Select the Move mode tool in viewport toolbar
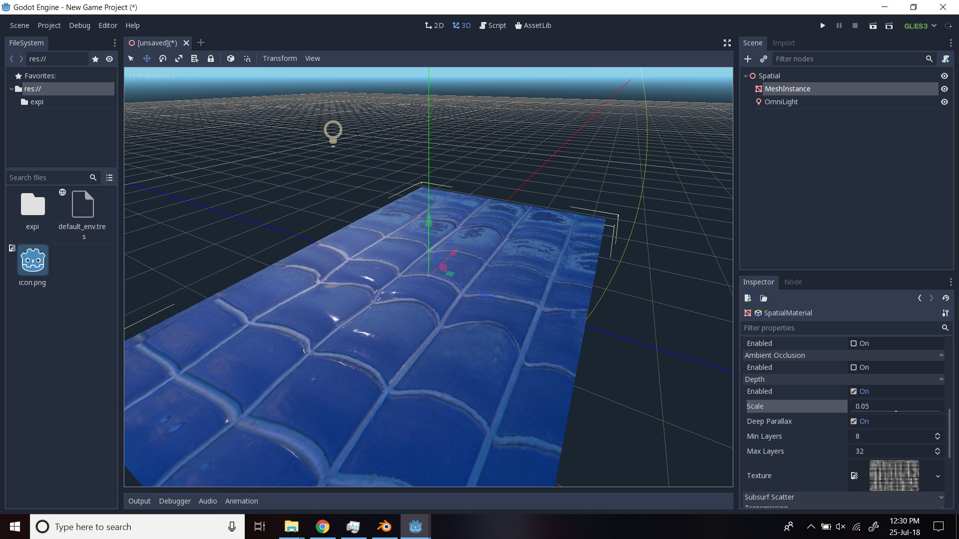959x539 pixels. (x=147, y=58)
